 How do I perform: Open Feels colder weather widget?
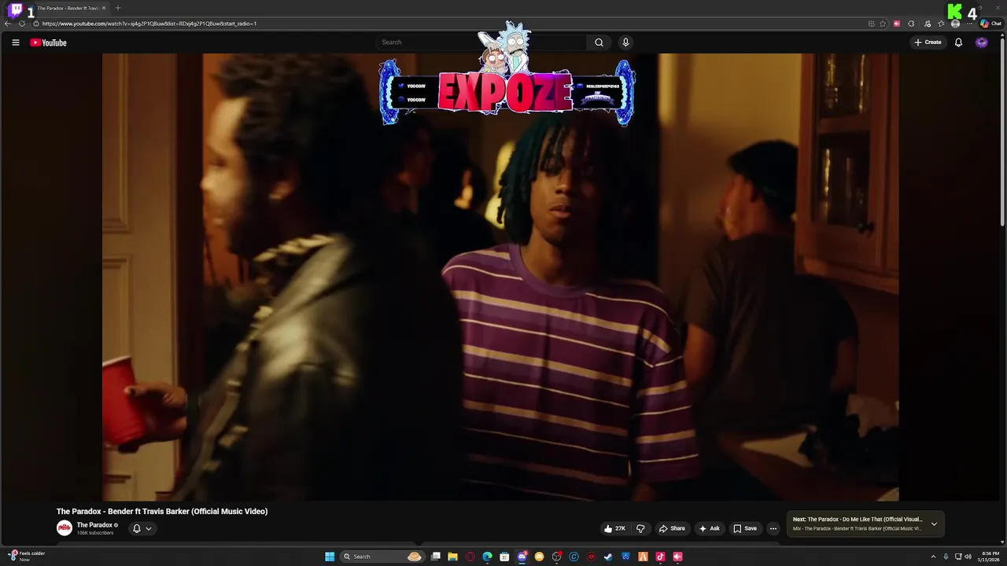pyautogui.click(x=27, y=556)
